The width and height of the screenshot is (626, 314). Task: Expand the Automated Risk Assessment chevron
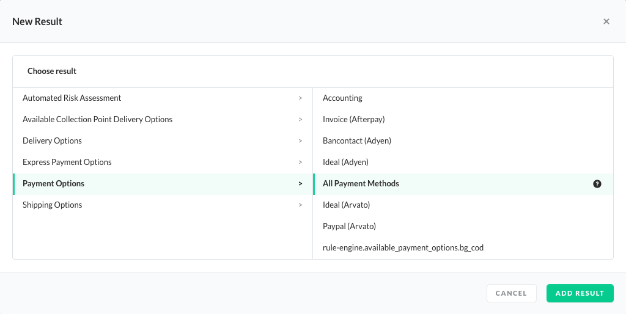(x=300, y=98)
